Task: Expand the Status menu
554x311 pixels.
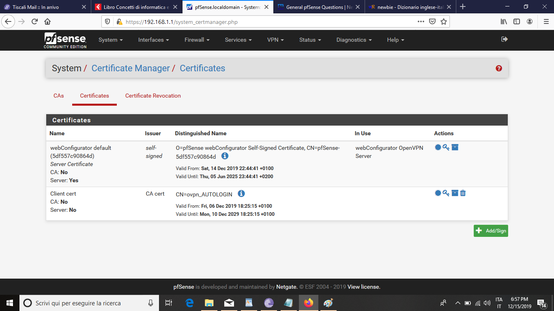Action: tap(310, 40)
